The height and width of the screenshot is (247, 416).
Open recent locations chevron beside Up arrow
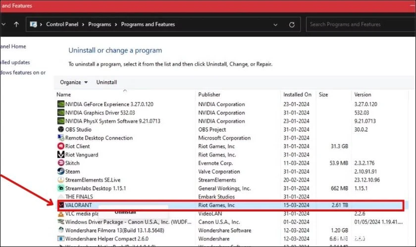3,24
